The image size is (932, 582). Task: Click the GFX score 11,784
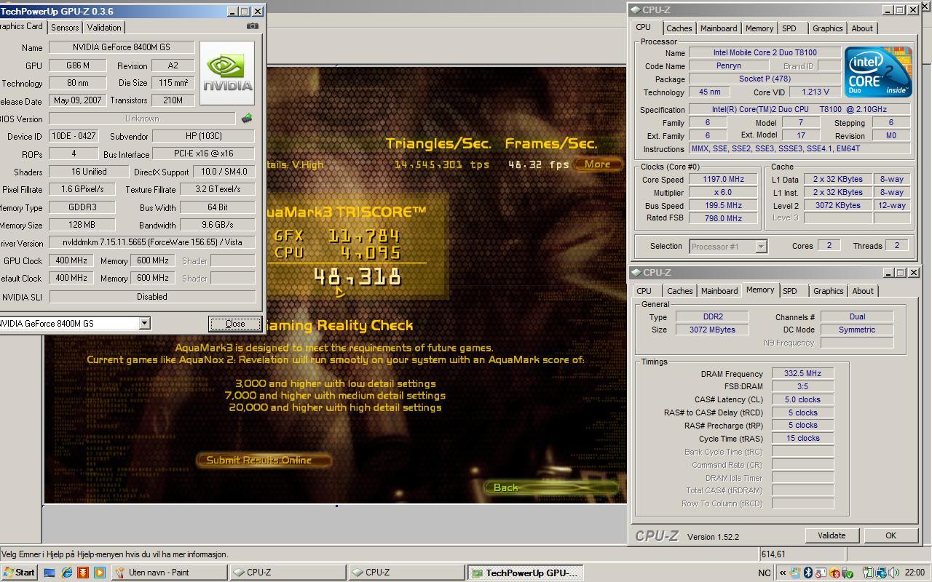click(363, 235)
